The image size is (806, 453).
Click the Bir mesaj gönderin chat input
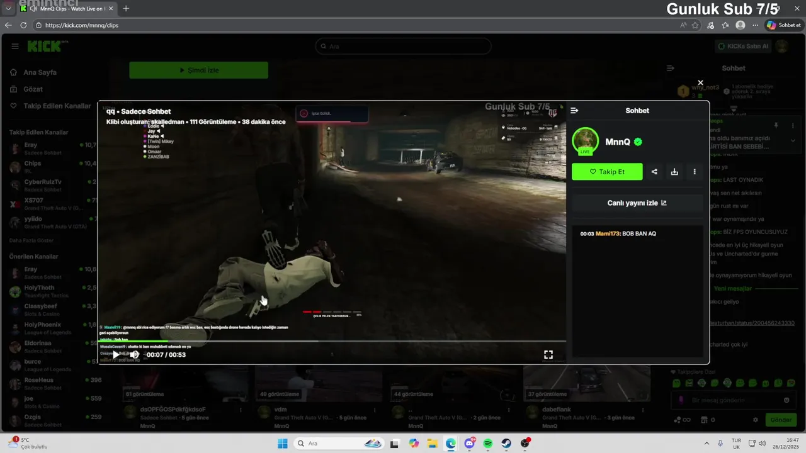732,400
